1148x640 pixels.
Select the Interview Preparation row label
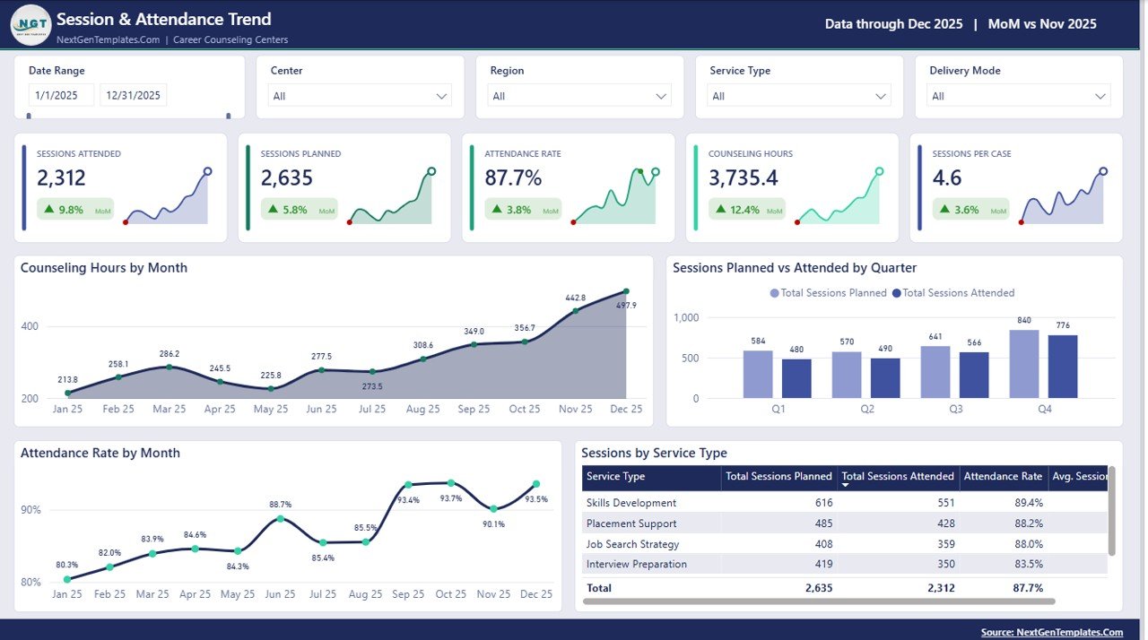[637, 564]
